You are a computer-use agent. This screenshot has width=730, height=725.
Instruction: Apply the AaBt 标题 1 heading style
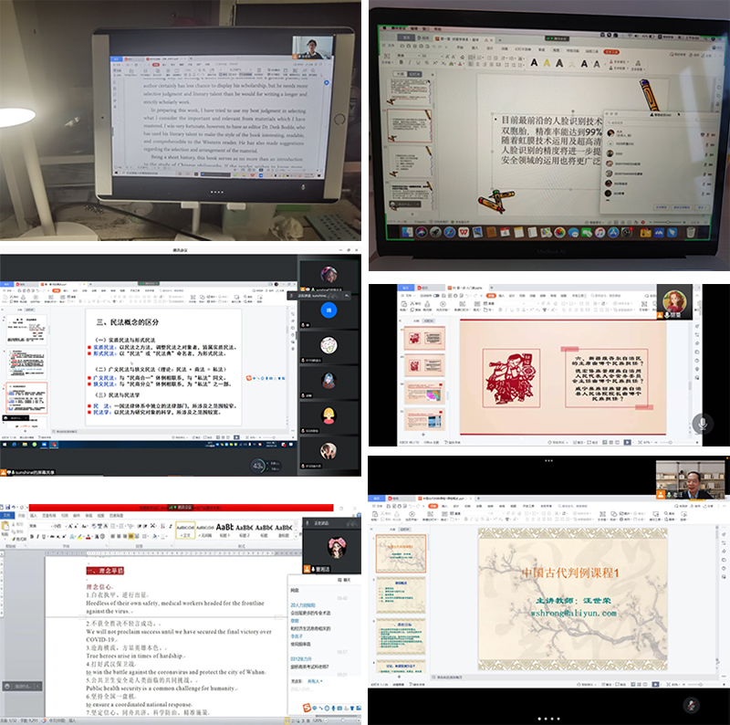pos(224,529)
